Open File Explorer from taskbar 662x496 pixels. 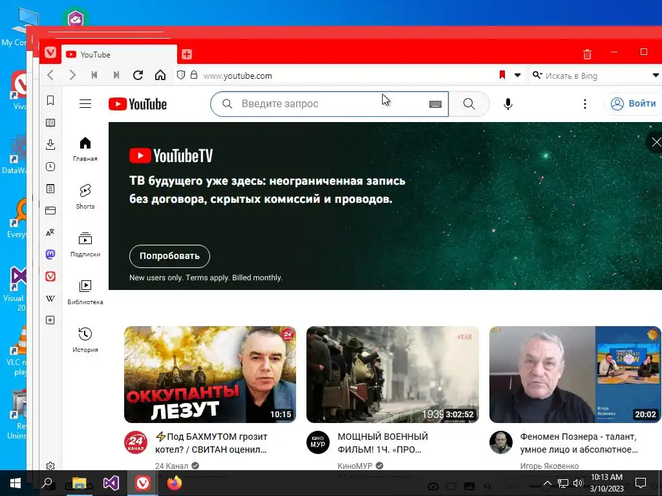pos(79,483)
